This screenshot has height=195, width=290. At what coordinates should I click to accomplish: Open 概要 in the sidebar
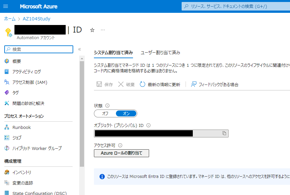[x=17, y=61]
